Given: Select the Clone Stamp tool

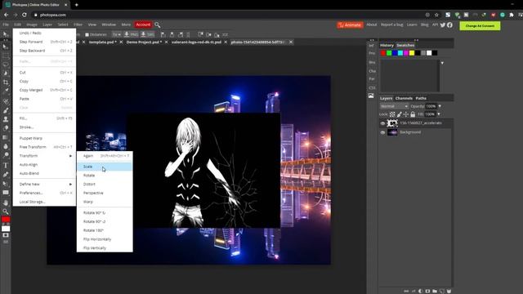Looking at the screenshot, I should [x=6, y=119].
